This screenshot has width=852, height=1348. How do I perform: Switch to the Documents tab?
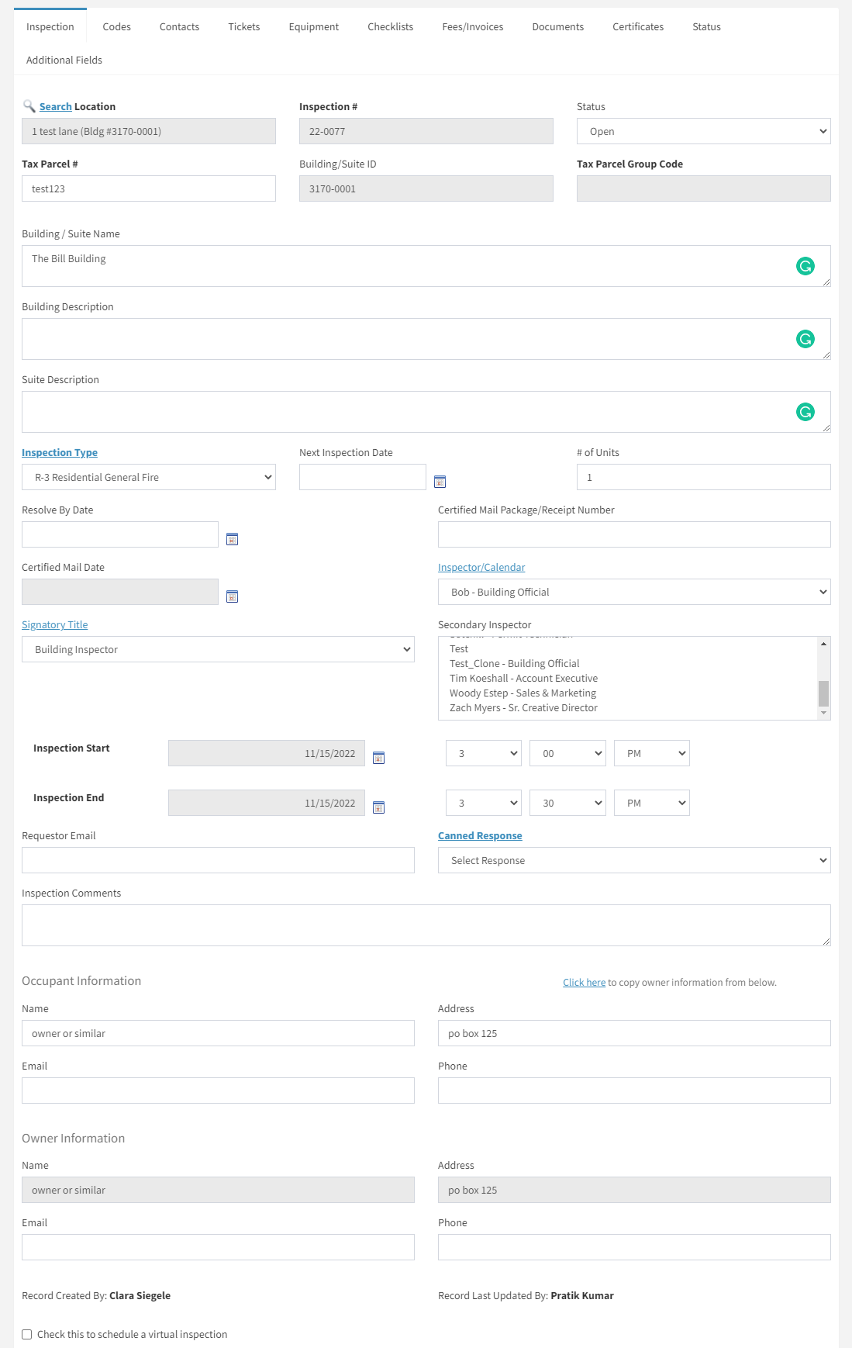click(557, 26)
